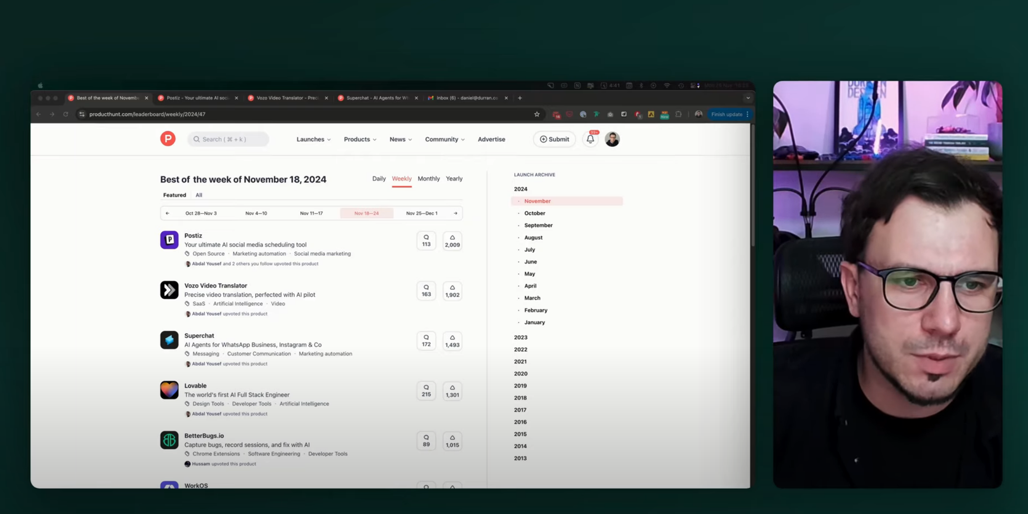This screenshot has height=514, width=1028.
Task: Open the notifications bell
Action: coord(590,139)
